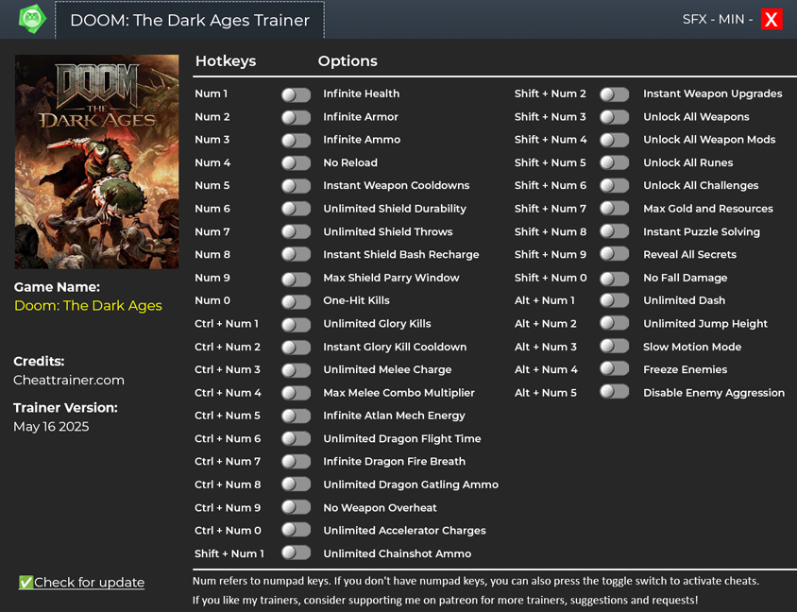Image resolution: width=797 pixels, height=612 pixels.
Task: Click the One-Hit Kills option label
Action: pos(356,300)
